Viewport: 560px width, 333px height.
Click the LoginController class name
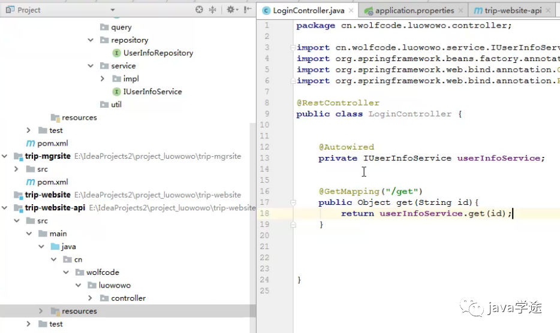(x=410, y=114)
